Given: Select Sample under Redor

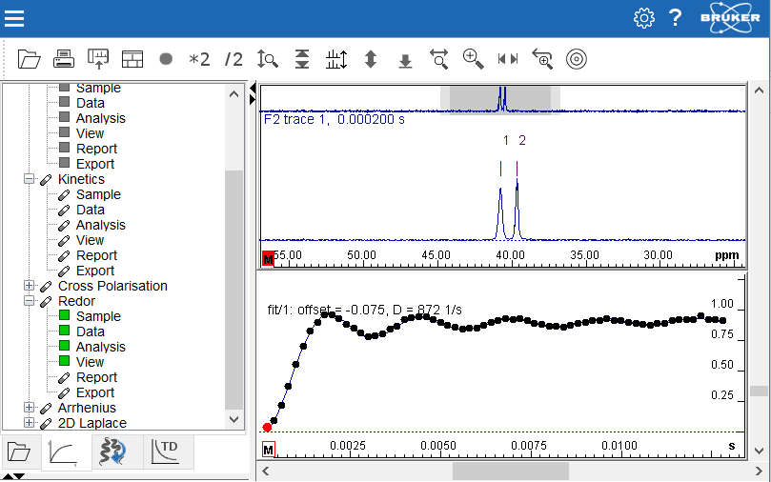Looking at the screenshot, I should click(98, 316).
